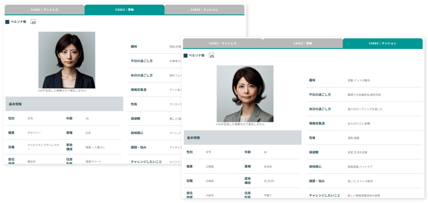The height and width of the screenshot is (203, 428).
Task: Open CASE1：マットレス tab in the front panel
Action: 223,43
